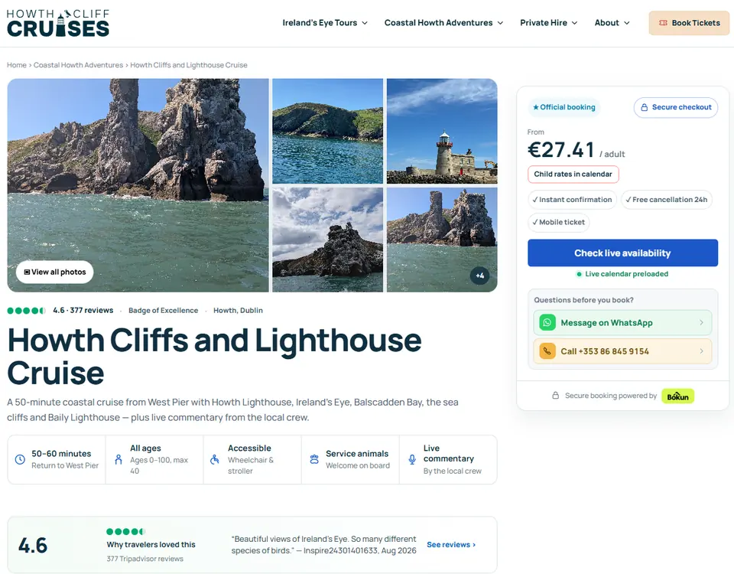Image resolution: width=734 pixels, height=574 pixels.
Task: Click the chevron on Message on WhatsApp row
Action: pyautogui.click(x=701, y=322)
